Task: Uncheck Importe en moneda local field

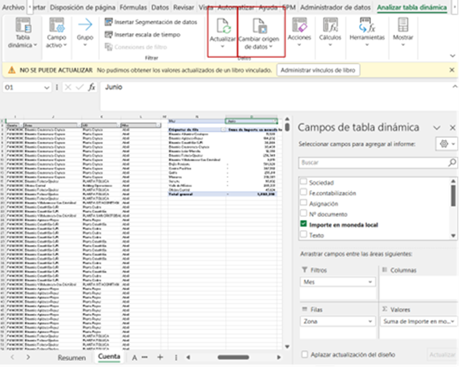Action: pyautogui.click(x=304, y=225)
